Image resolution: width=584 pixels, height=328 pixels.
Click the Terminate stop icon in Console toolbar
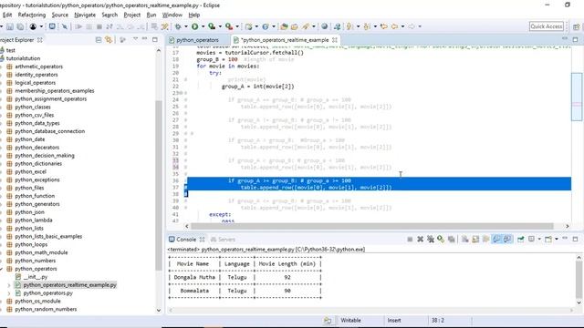coord(410,239)
